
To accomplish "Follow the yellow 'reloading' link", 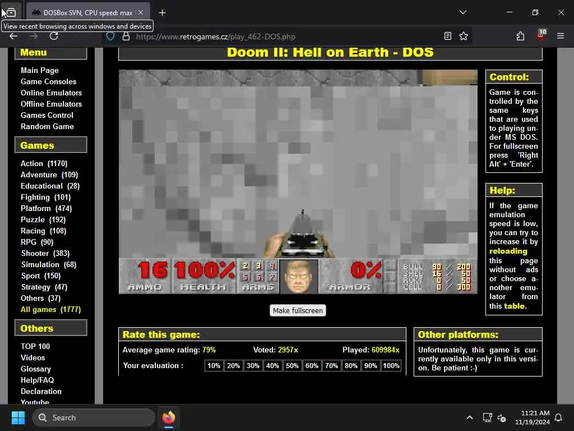I will coord(508,251).
